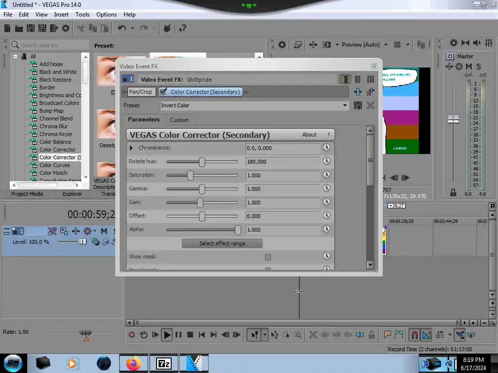This screenshot has width=498, height=373.
Task: Open 7-Zip from the taskbar
Action: tap(164, 363)
